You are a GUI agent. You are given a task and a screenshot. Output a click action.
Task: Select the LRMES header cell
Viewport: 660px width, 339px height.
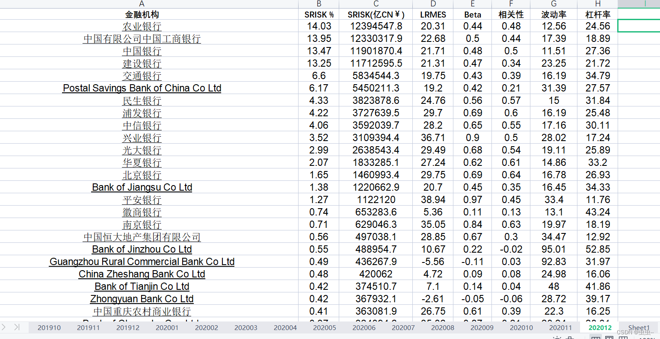click(433, 15)
